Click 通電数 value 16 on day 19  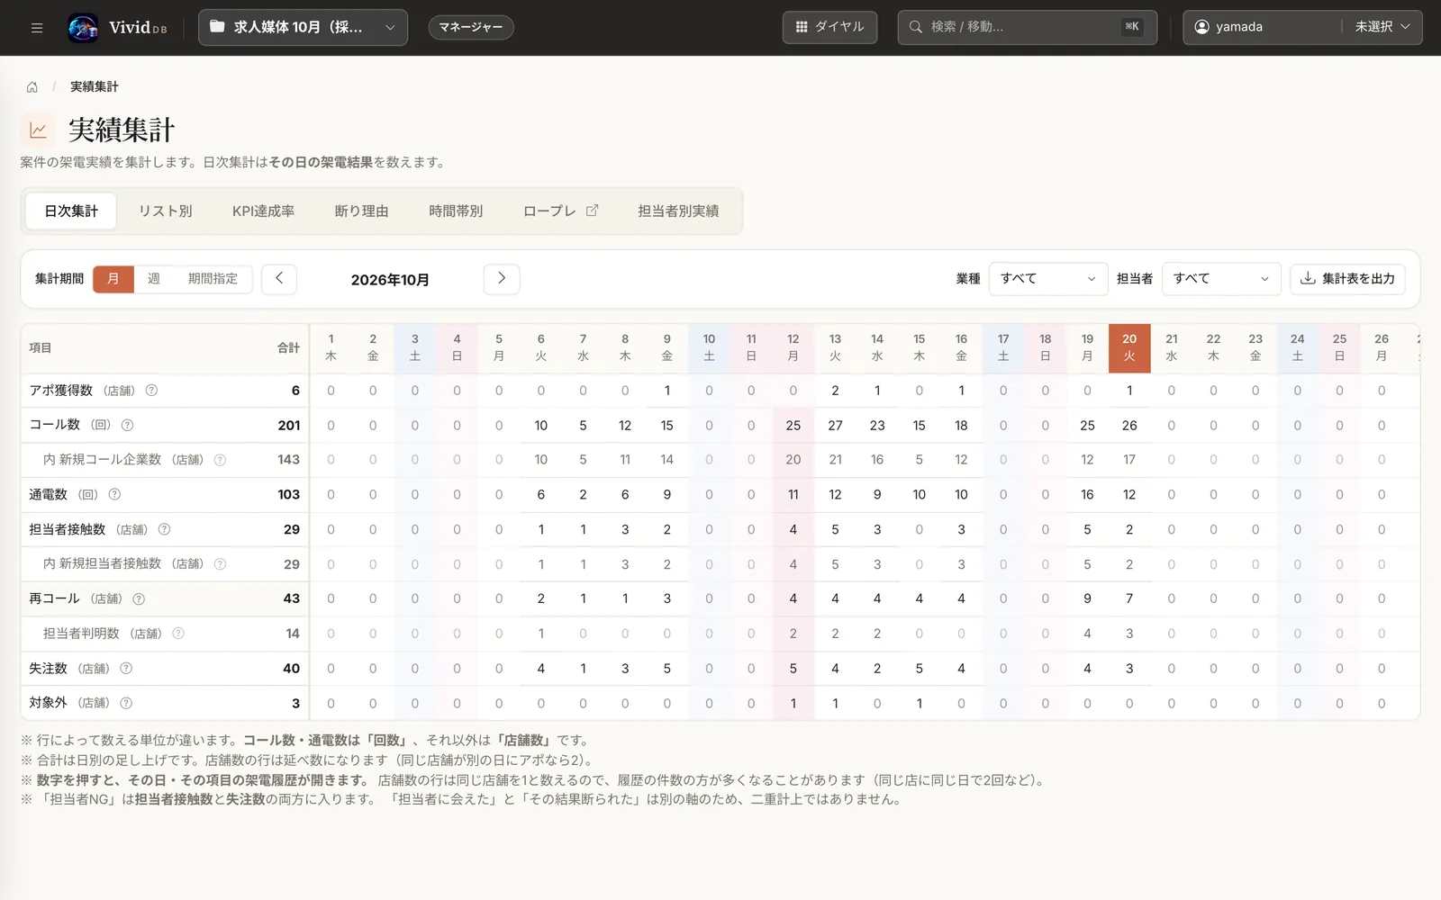1087,495
